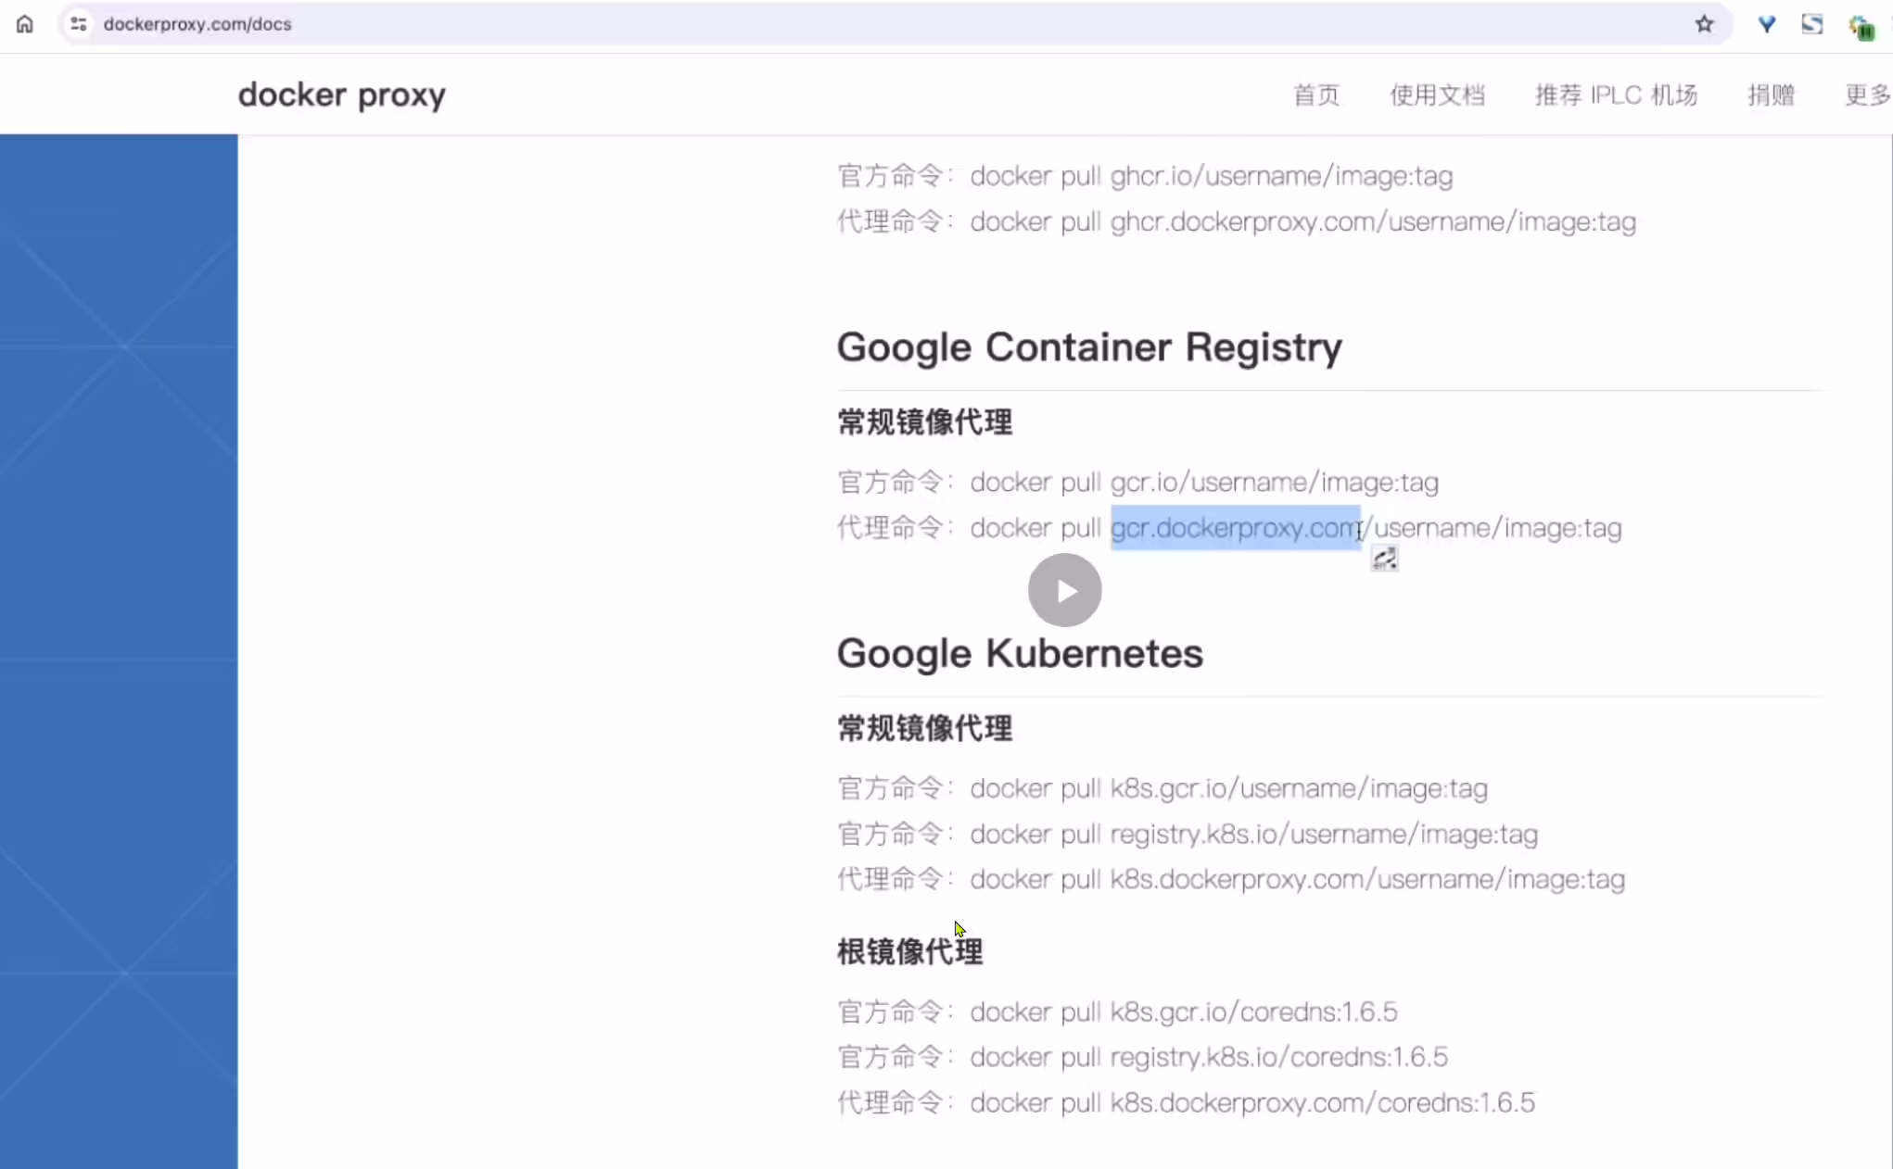Click the k8s.dockerproxy.com/coredns:1.6.5 command line
Screen dimensions: 1893x1169
pyautogui.click(x=1186, y=1102)
